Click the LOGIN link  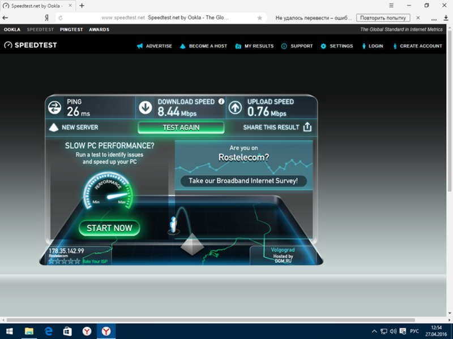375,46
